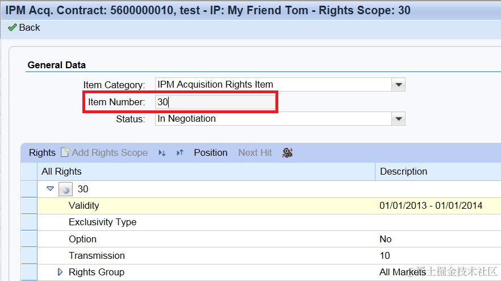
Task: Click the Back button with green checkmark
Action: click(x=24, y=27)
